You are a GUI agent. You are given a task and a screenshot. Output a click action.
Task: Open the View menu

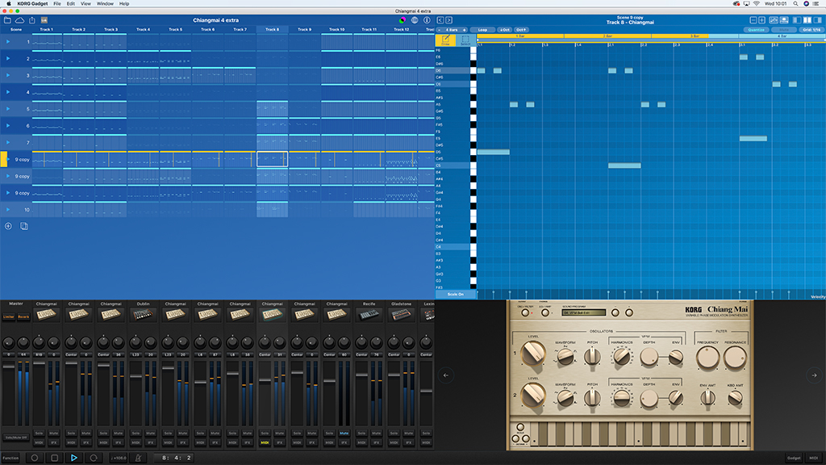86,4
